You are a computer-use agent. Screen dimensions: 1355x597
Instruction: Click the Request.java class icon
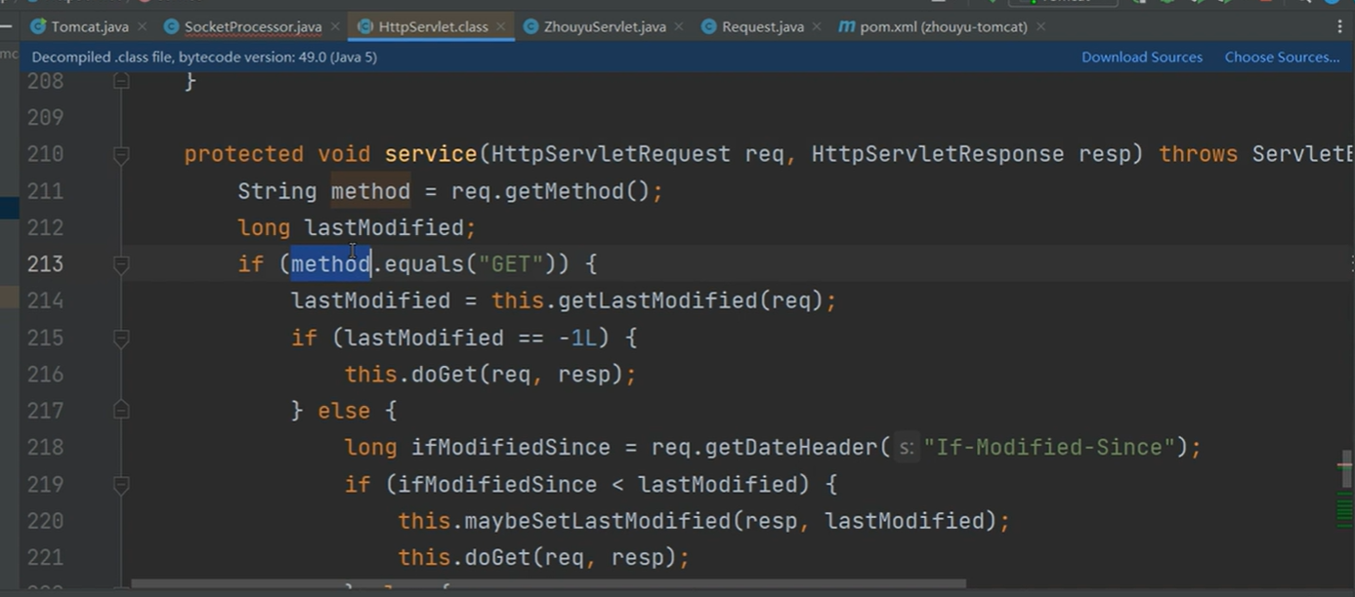tap(709, 26)
